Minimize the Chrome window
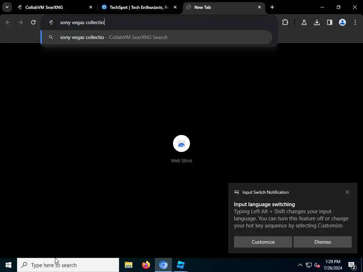Image resolution: width=363 pixels, height=272 pixels. pyautogui.click(x=322, y=7)
